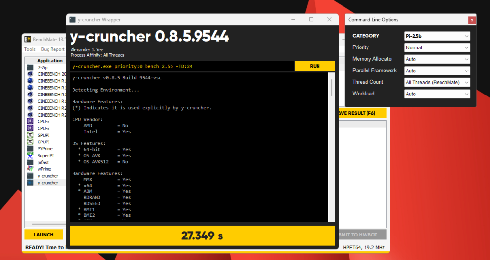The width and height of the screenshot is (490, 260).
Task: Click the 64-bit = Yes console line
Action: 105,149
